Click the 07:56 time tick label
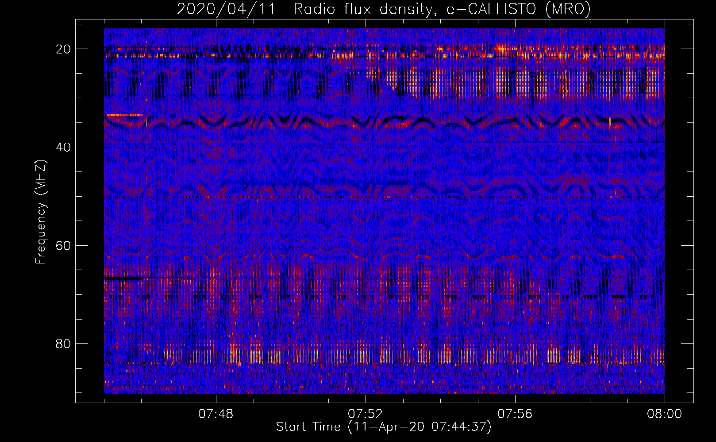Image resolution: width=716 pixels, height=442 pixels. [x=515, y=414]
